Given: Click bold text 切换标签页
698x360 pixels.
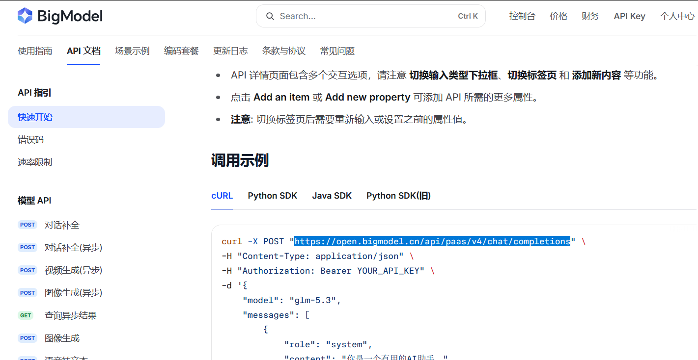Looking at the screenshot, I should tap(532, 76).
